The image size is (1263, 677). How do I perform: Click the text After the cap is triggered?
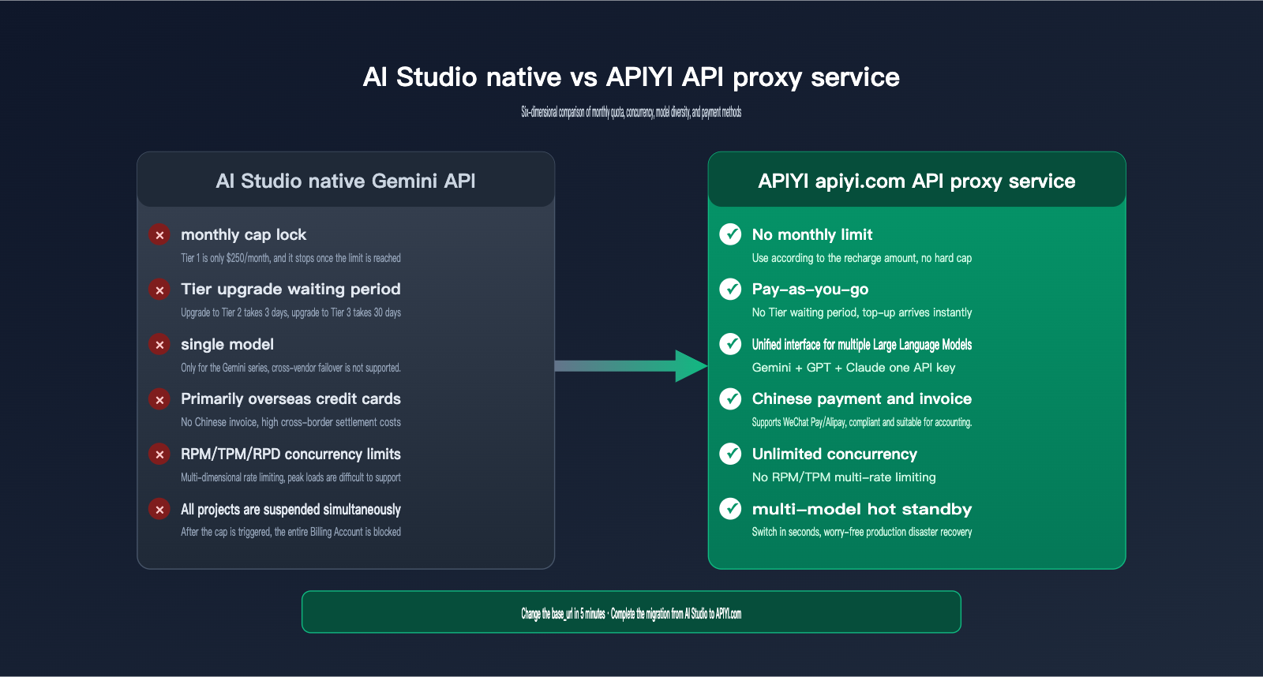tap(290, 532)
